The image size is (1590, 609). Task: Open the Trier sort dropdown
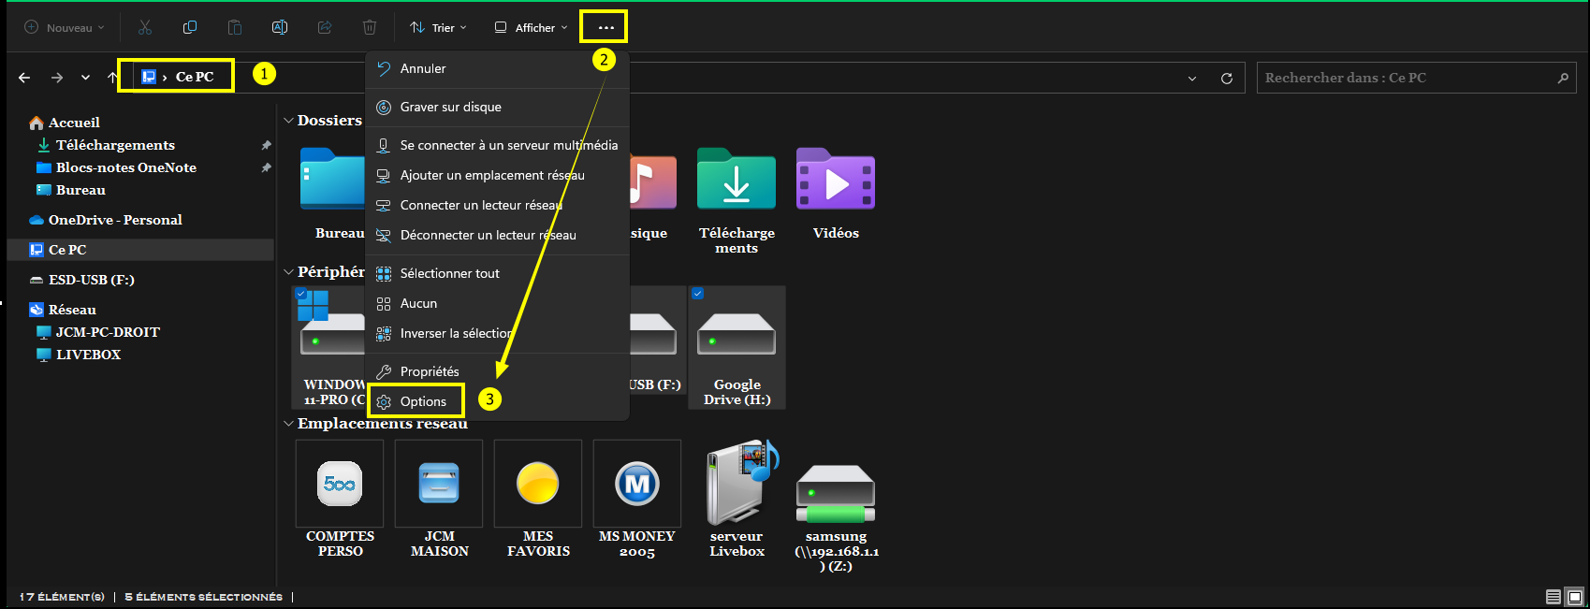(438, 27)
